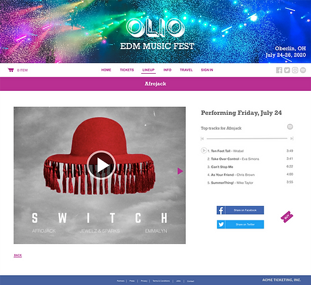Play the Switch video
The height and width of the screenshot is (285, 311).
tap(101, 165)
